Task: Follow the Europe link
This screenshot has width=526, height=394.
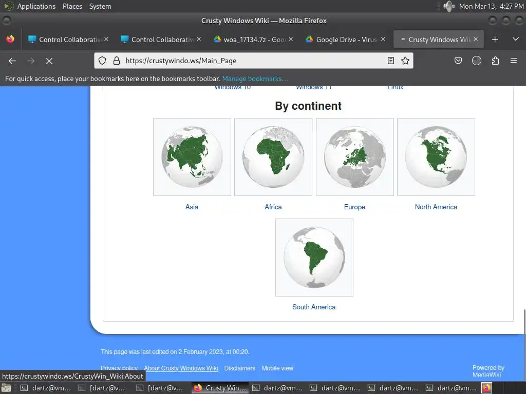Action: [x=354, y=207]
